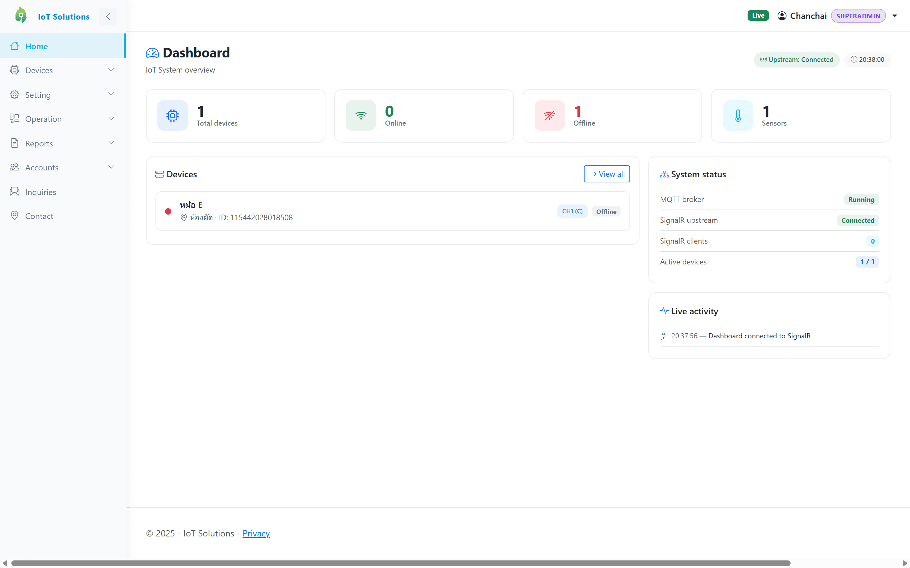Image resolution: width=910 pixels, height=568 pixels.
Task: Click the Total devices count card
Action: click(x=235, y=116)
